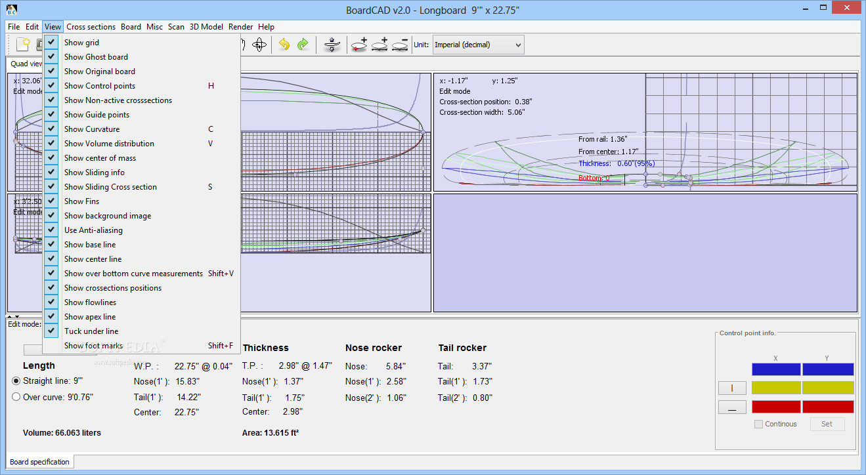
Task: Toggle Show Fins option
Action: [x=142, y=201]
